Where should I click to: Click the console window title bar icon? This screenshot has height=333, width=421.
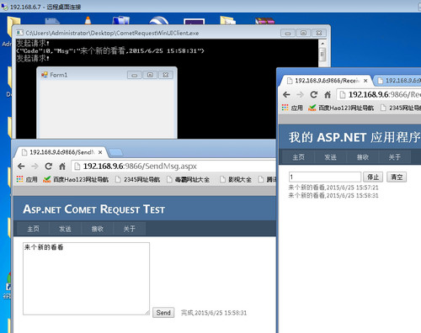point(19,33)
